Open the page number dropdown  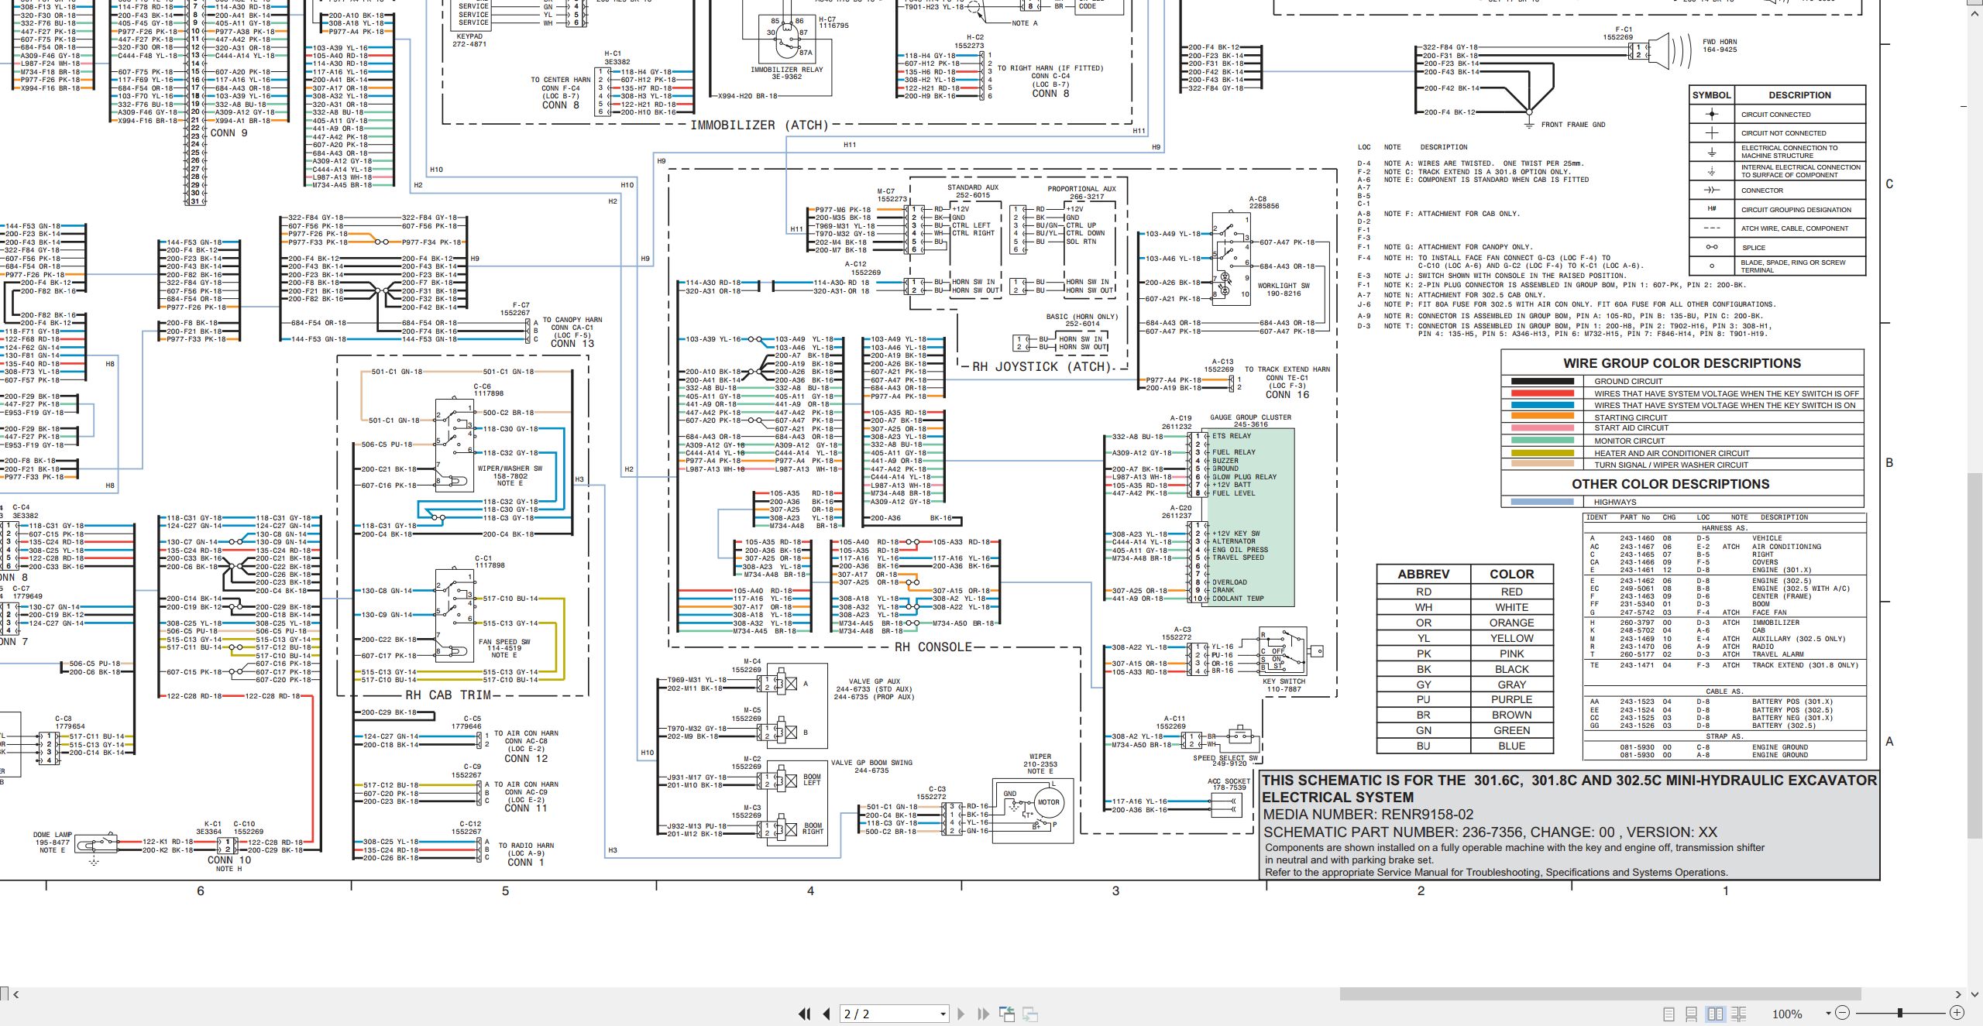pyautogui.click(x=943, y=1014)
